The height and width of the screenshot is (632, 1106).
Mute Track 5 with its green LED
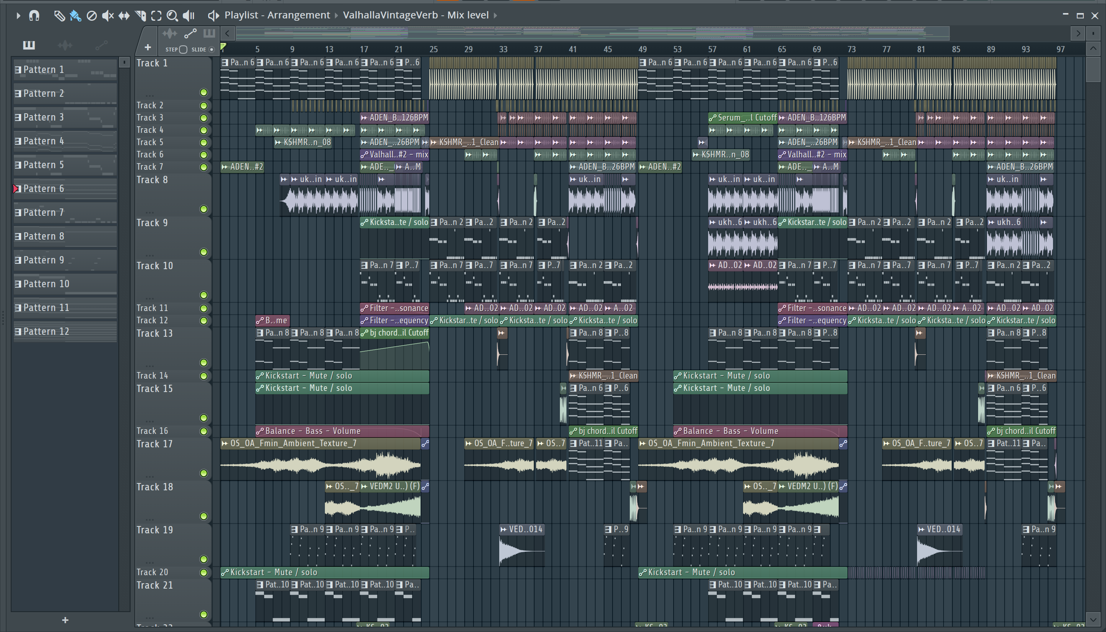[x=204, y=142]
